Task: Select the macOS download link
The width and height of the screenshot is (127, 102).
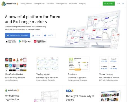Action: [x=49, y=35]
